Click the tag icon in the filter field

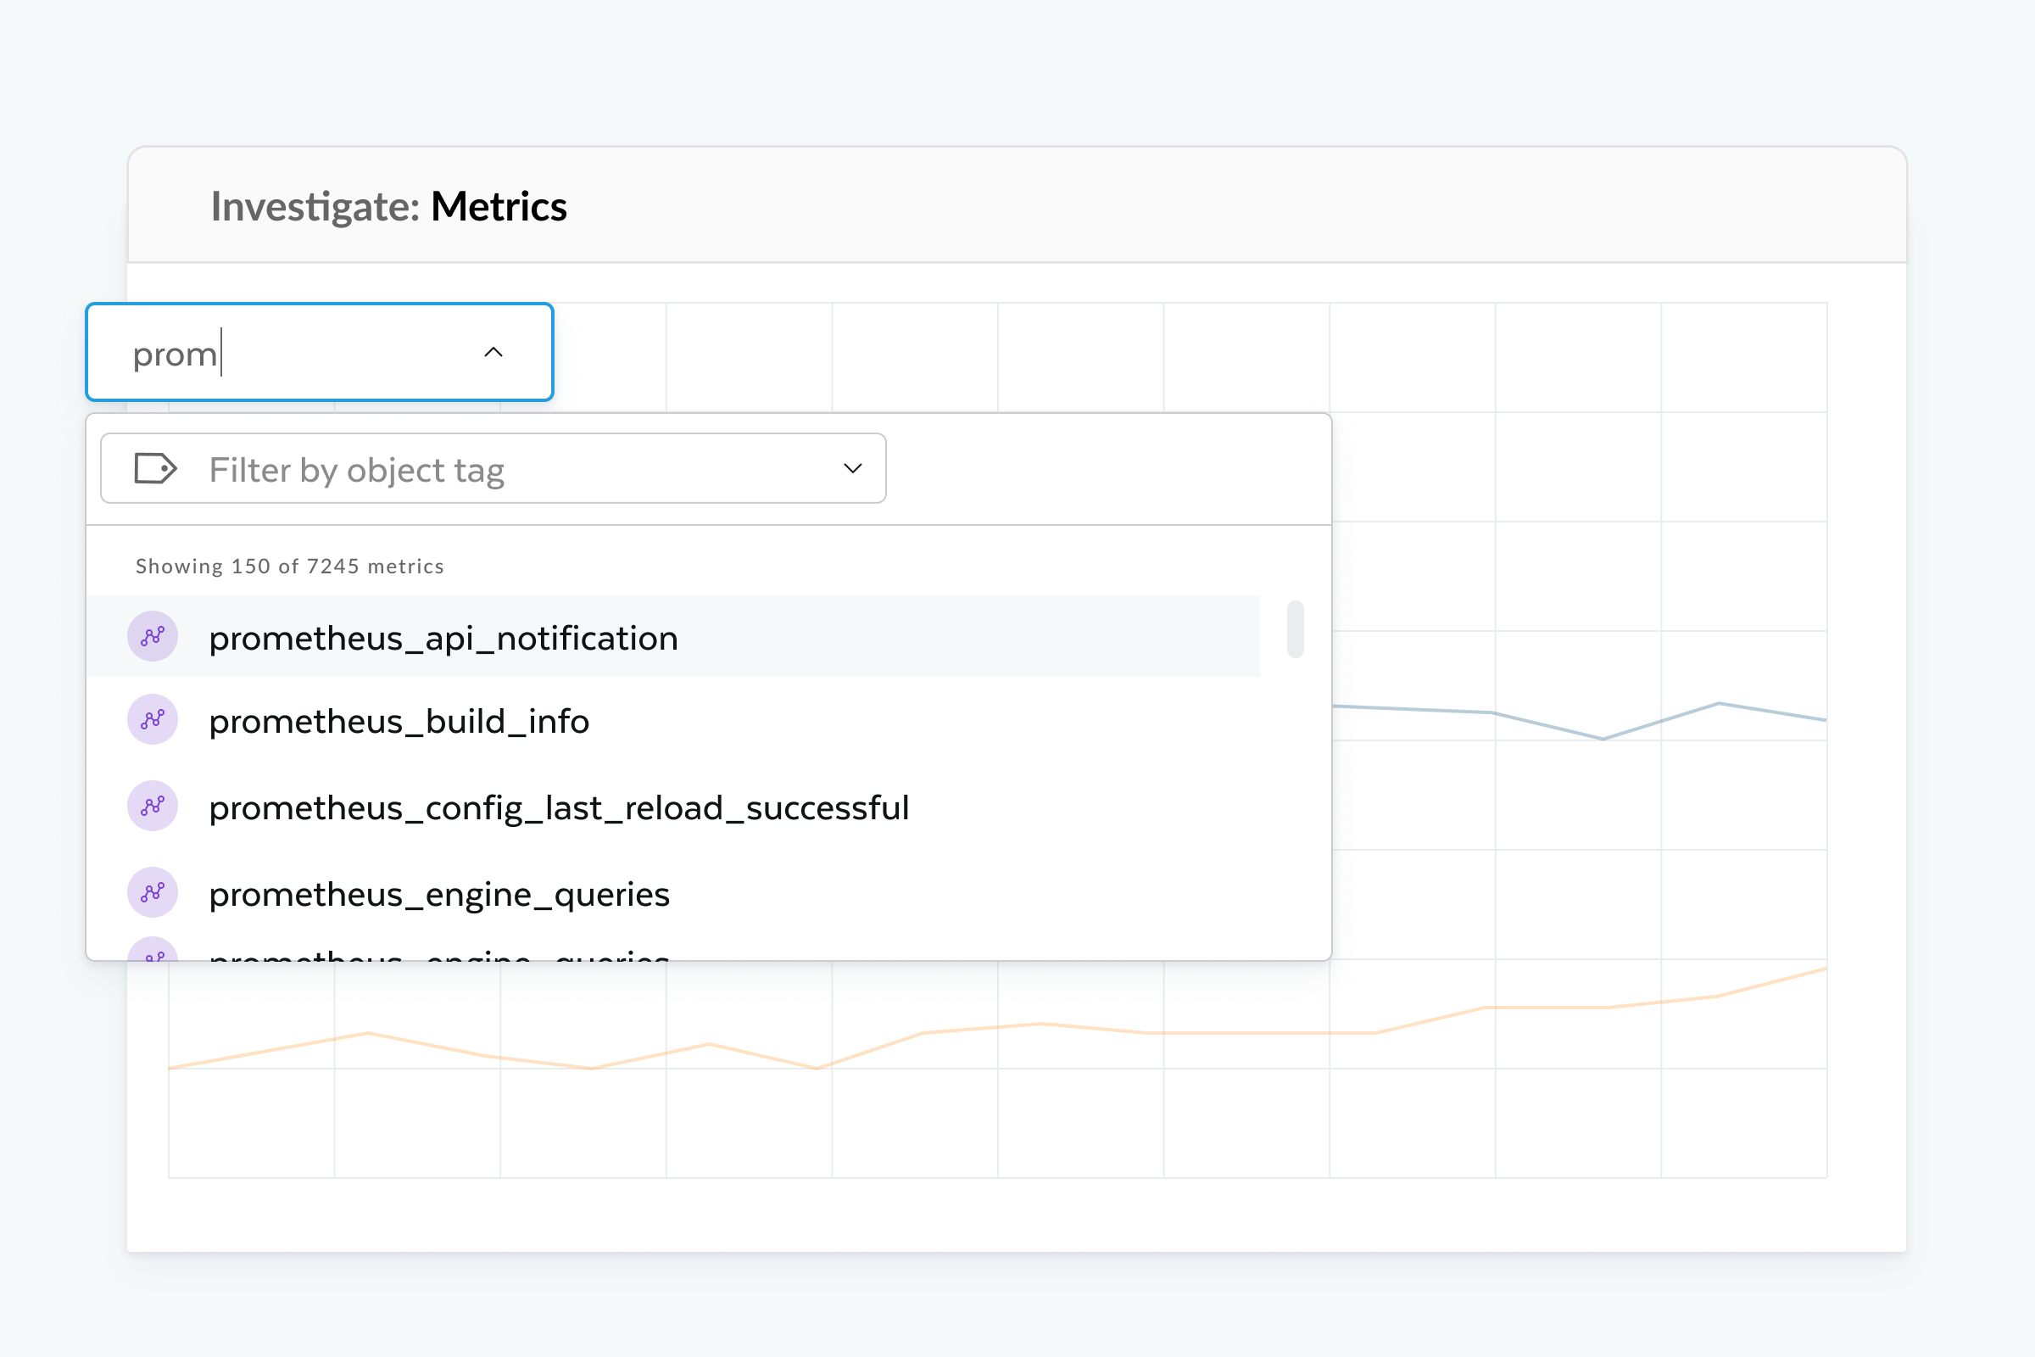[x=156, y=468]
